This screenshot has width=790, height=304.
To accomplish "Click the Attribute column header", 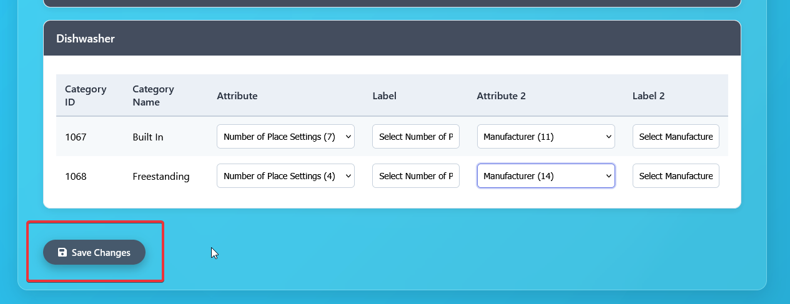I will (237, 96).
